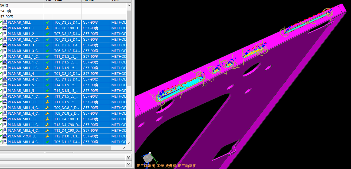Click the operation icon beside PLANAR_MILL_3
The height and width of the screenshot is (169, 351).
[x=5, y=45]
